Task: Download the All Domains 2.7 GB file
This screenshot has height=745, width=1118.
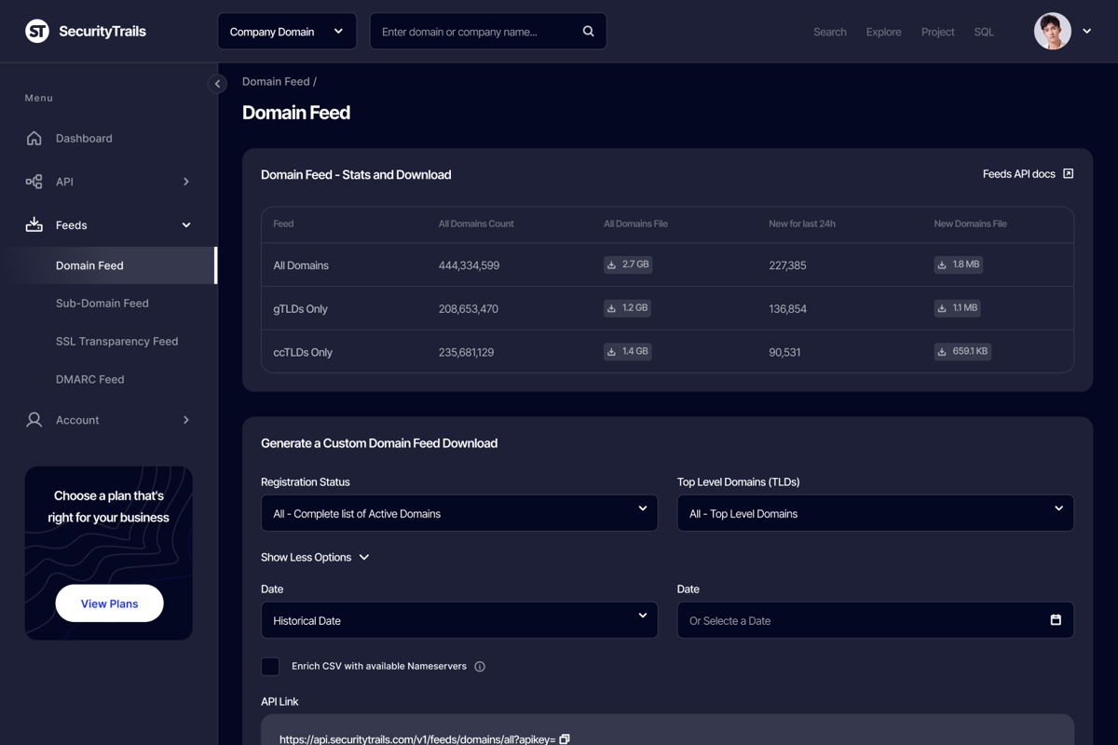Action: tap(627, 264)
